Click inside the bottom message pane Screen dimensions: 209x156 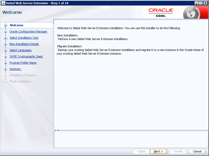(x=131, y=139)
